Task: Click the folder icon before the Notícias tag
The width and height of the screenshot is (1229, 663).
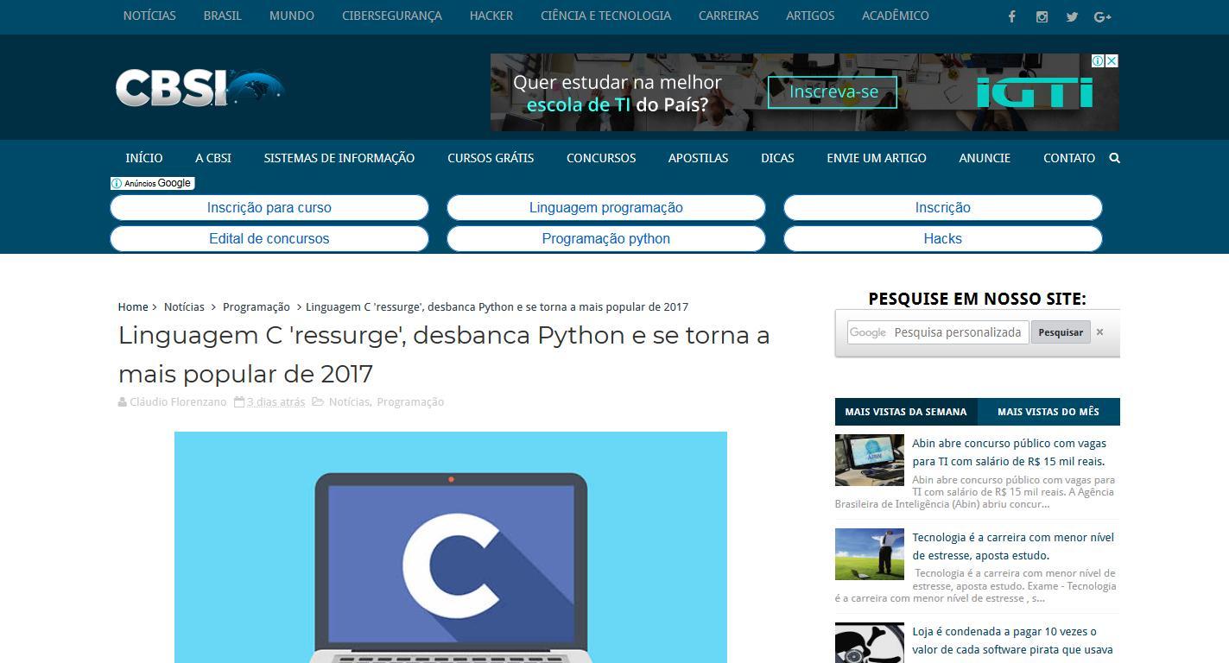Action: (318, 401)
